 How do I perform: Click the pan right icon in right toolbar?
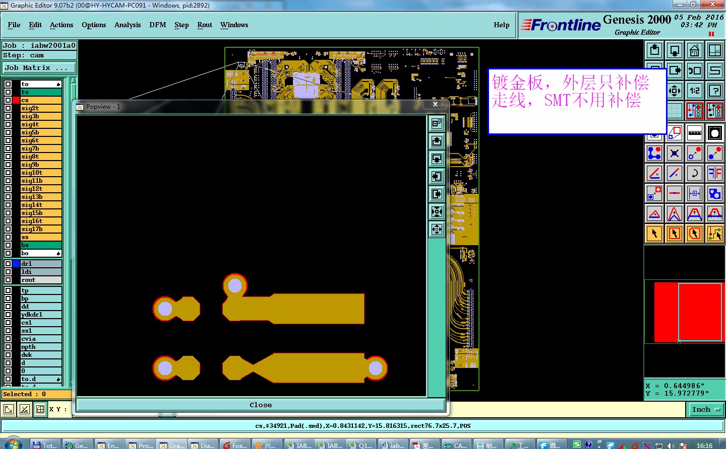(x=675, y=70)
